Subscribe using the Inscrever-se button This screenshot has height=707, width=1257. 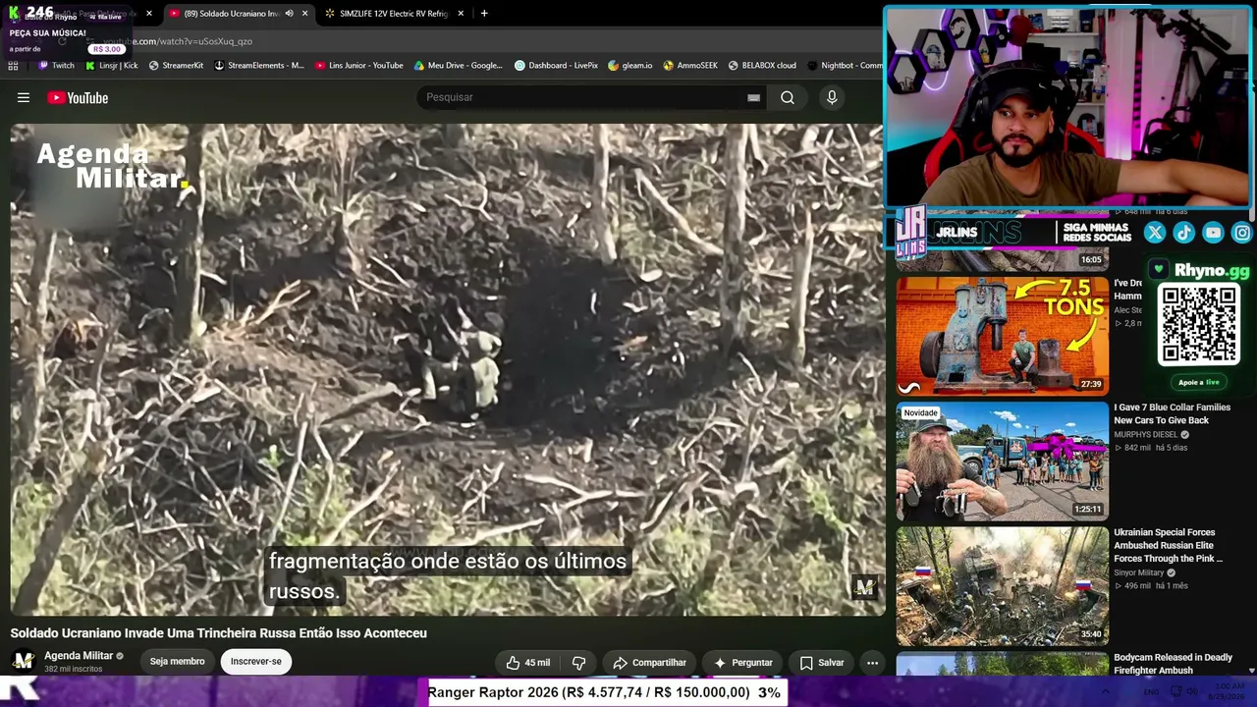coord(255,661)
